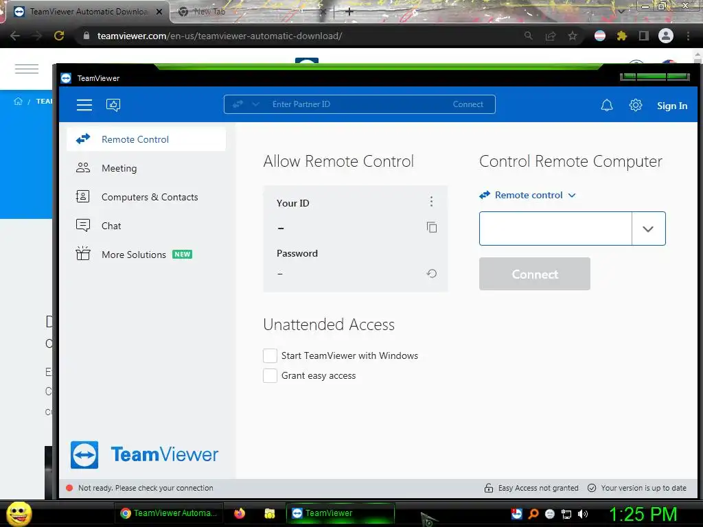Click the Connect text in header bar
Screen dimensions: 703x527
[x=468, y=104]
